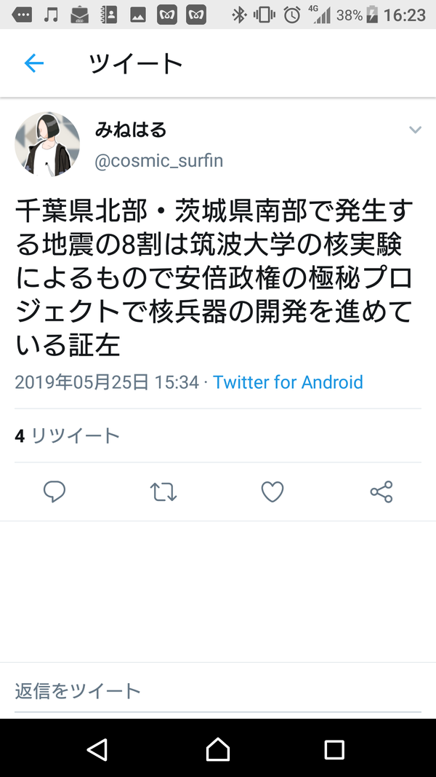This screenshot has height=777, width=436.
Task: Tap the @cosmic_surfin handle
Action: 158,160
